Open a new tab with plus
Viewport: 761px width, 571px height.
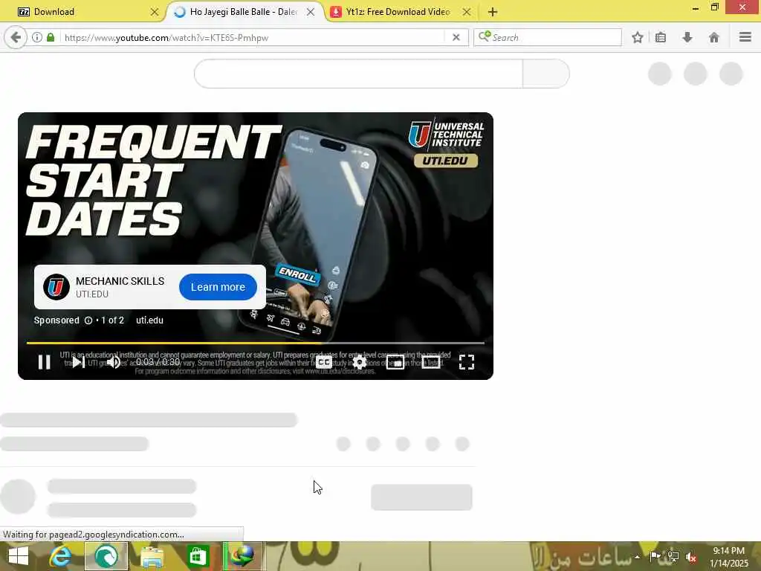(x=493, y=12)
